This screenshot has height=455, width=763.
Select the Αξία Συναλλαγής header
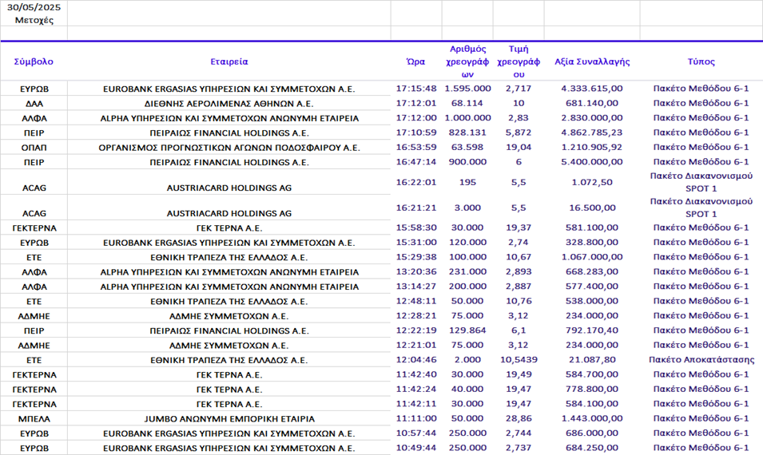click(592, 61)
